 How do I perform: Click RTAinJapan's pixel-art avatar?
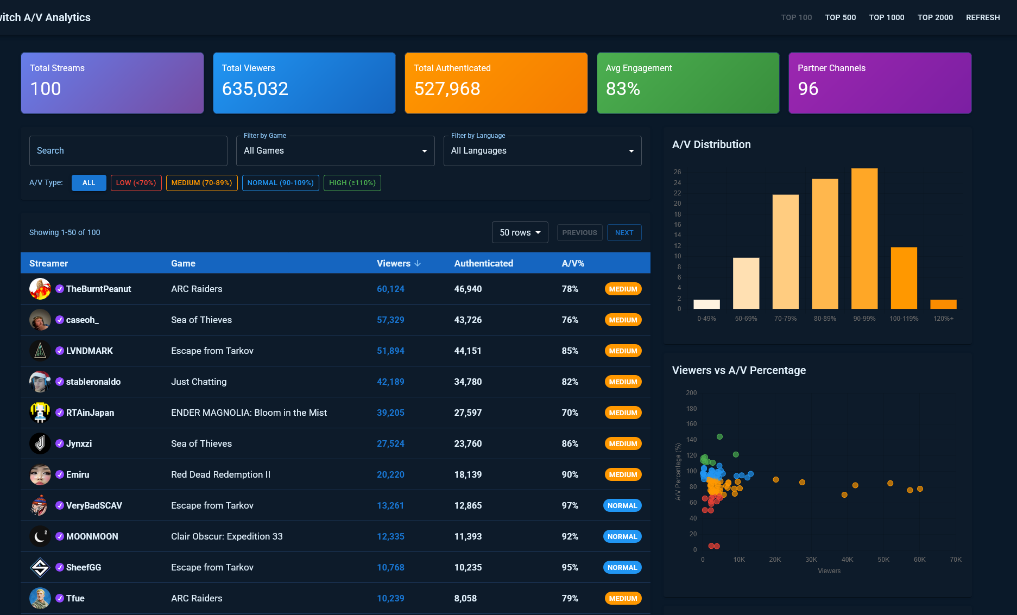tap(40, 413)
